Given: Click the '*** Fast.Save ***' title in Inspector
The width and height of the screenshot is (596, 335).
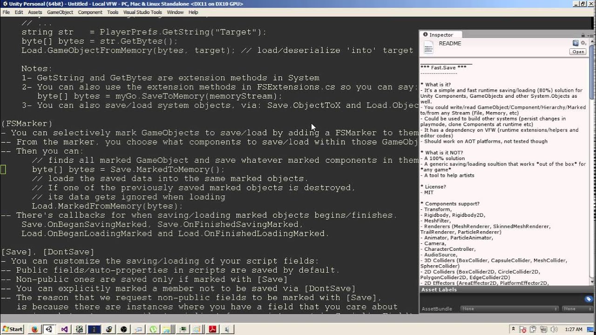Looking at the screenshot, I should (x=443, y=68).
